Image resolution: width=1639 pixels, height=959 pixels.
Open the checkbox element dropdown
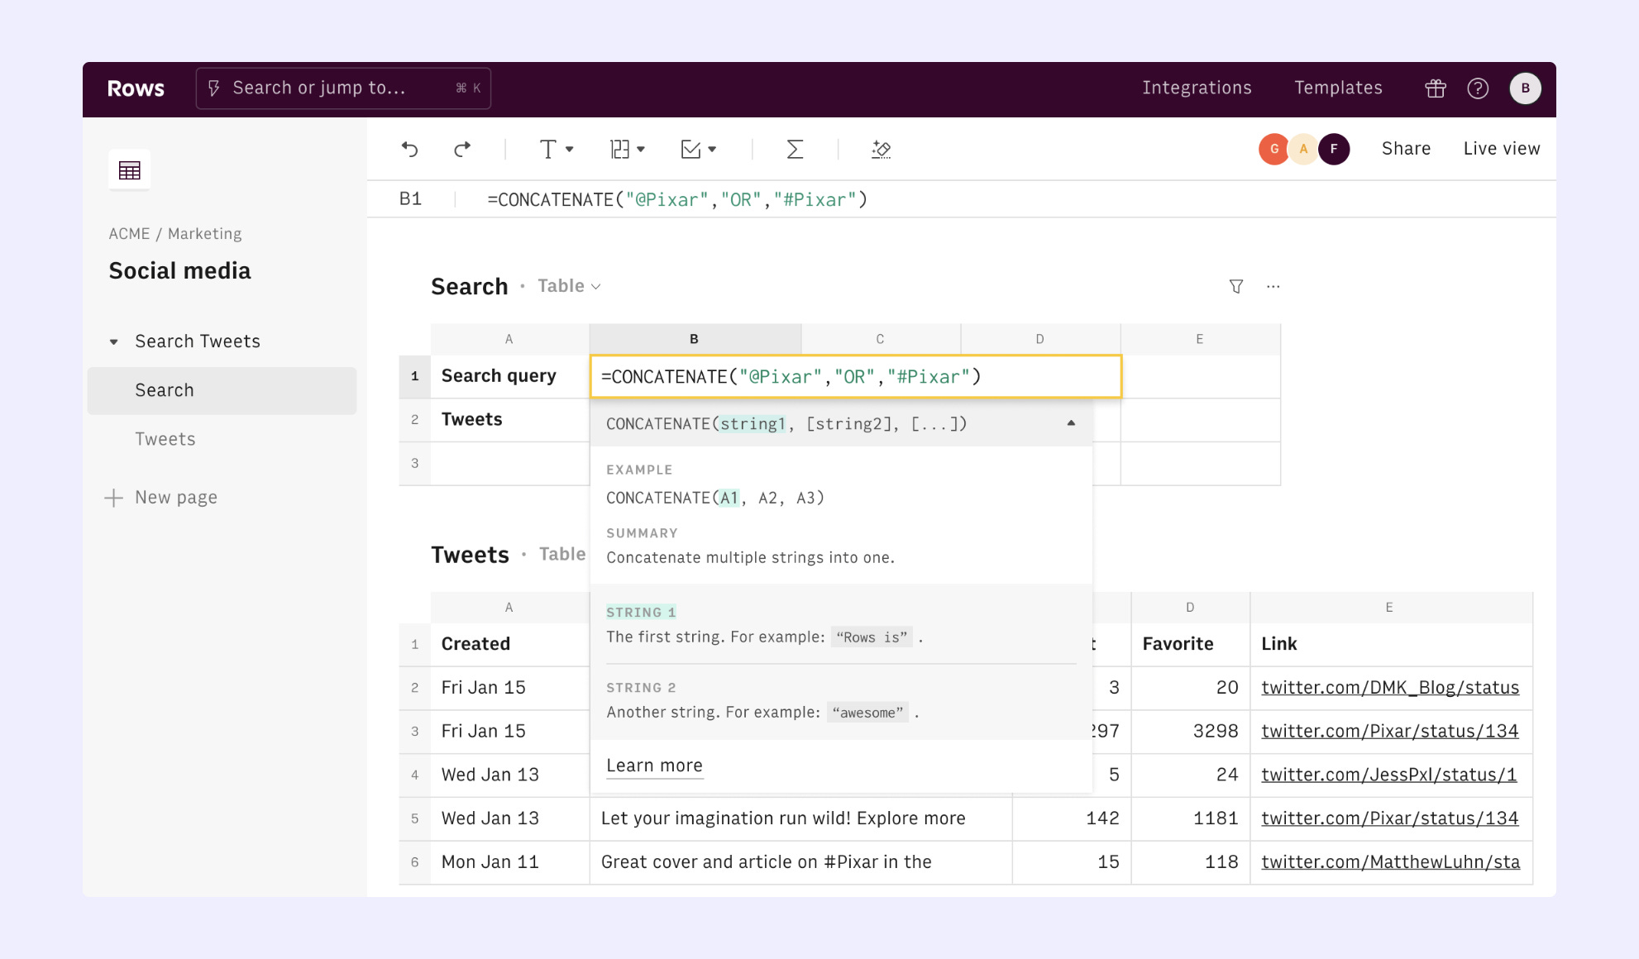(698, 149)
